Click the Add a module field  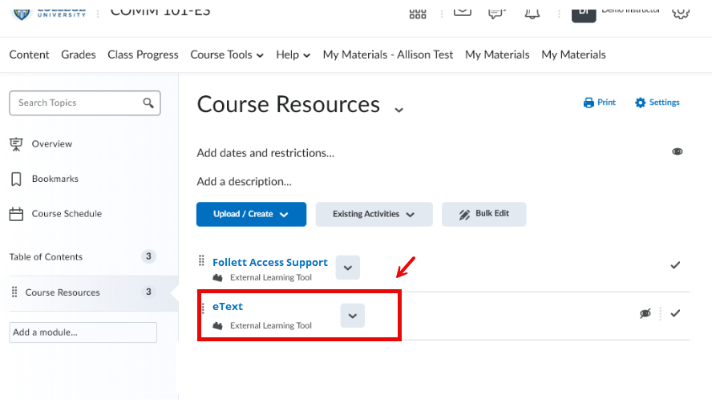[83, 332]
